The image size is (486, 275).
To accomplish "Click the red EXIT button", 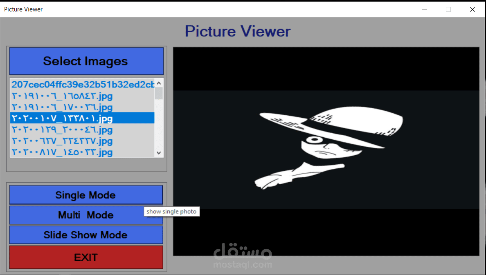I will (x=86, y=257).
